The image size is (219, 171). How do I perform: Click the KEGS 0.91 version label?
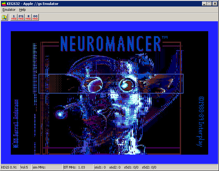click(10, 167)
